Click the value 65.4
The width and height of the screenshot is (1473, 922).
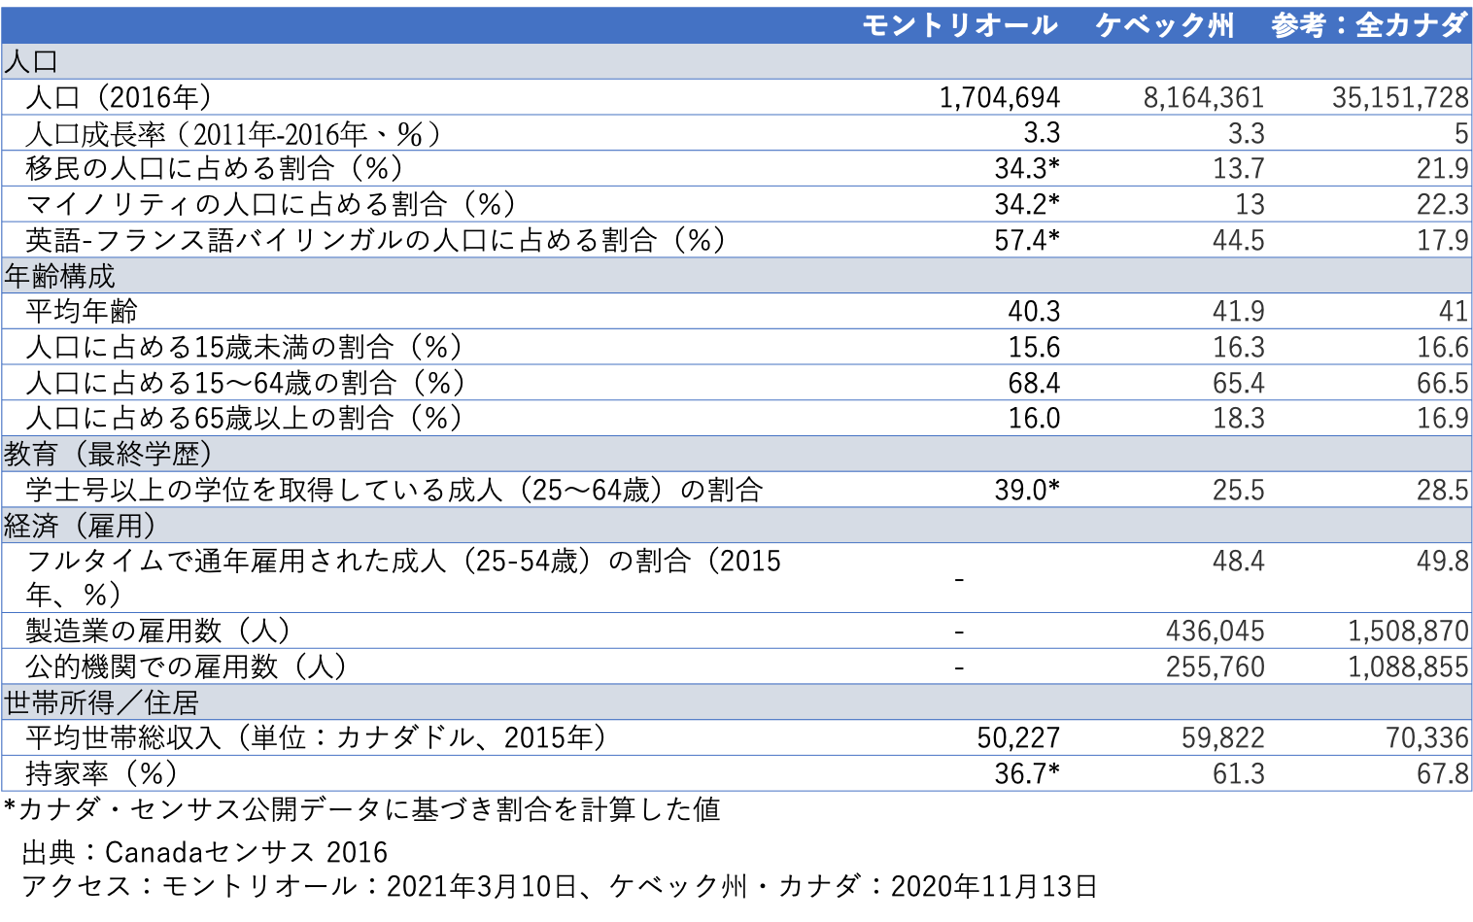(x=1239, y=383)
